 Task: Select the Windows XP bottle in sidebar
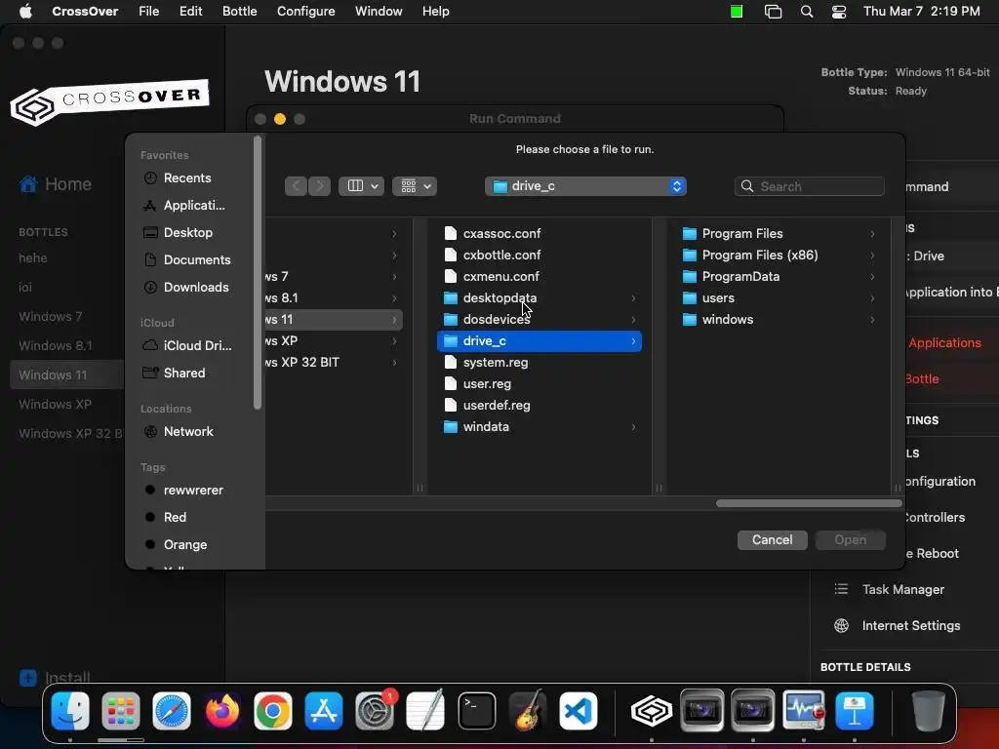pyautogui.click(x=55, y=405)
